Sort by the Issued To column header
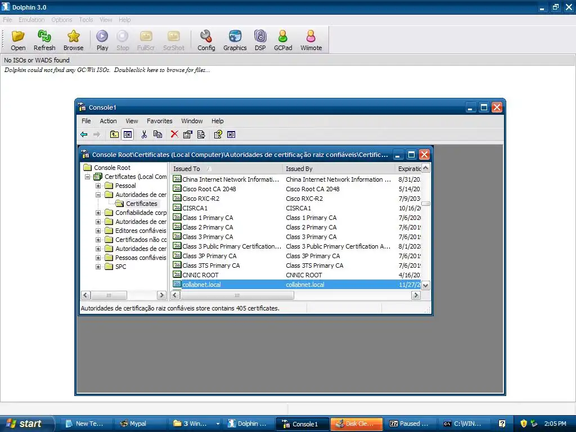576x432 pixels. point(226,169)
